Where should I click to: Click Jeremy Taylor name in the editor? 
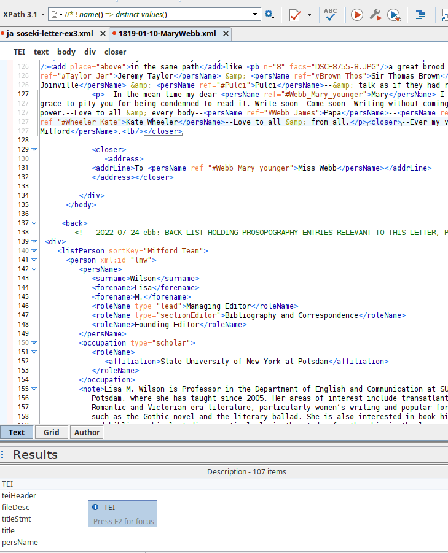click(146, 76)
